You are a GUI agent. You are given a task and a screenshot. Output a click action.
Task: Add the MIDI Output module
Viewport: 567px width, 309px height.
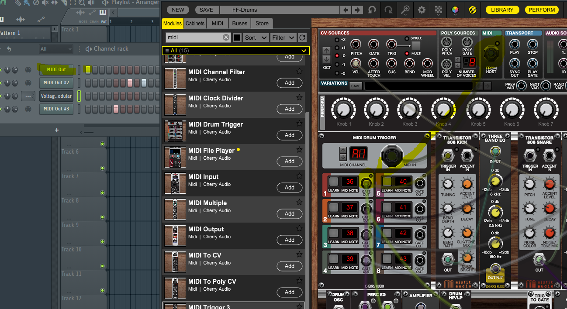click(x=290, y=240)
